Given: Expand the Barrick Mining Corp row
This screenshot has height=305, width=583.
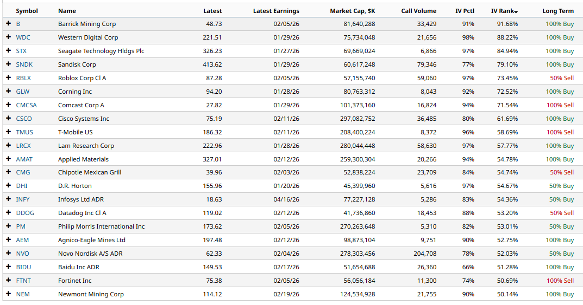Looking at the screenshot, I should 8,24.
